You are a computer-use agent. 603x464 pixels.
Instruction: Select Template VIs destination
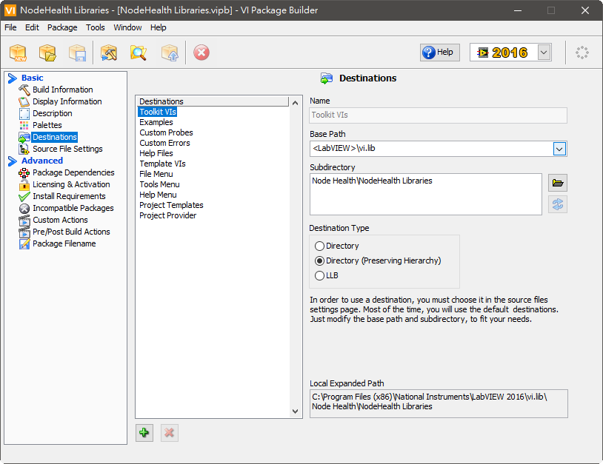[162, 164]
